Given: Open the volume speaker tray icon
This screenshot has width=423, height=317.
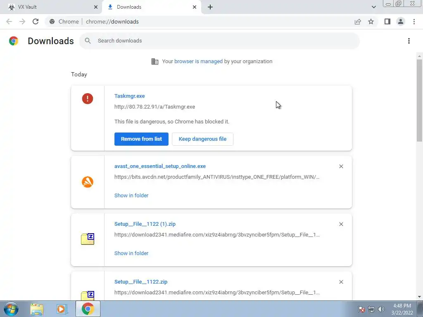Looking at the screenshot, I should (x=381, y=309).
